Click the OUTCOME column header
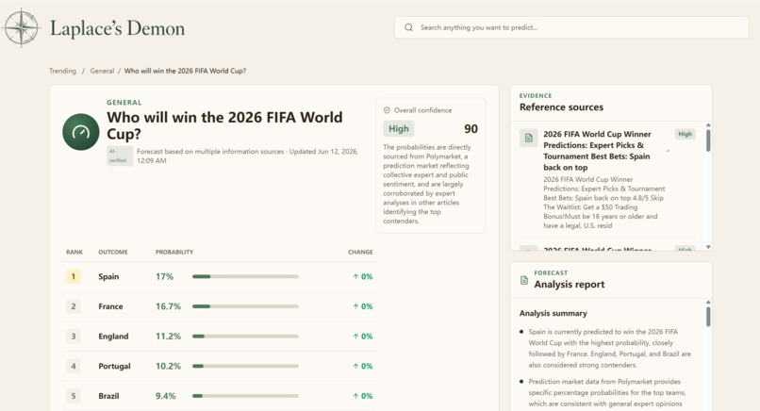This screenshot has width=760, height=411. click(113, 252)
